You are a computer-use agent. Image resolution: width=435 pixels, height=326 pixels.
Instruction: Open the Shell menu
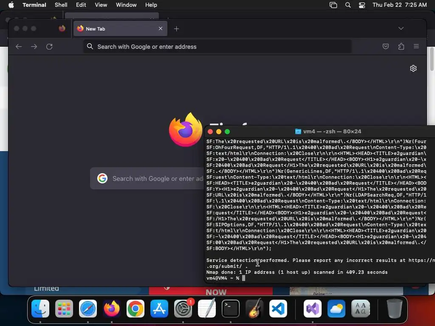(x=61, y=5)
